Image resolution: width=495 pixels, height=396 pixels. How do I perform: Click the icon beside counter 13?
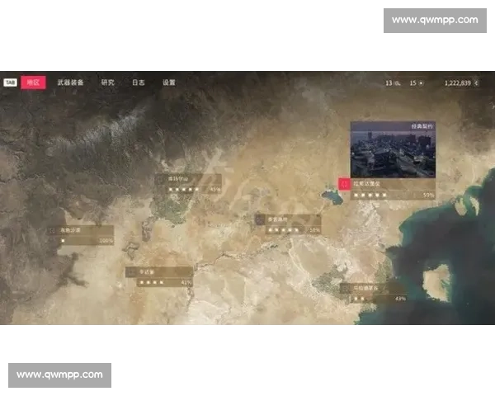398,83
